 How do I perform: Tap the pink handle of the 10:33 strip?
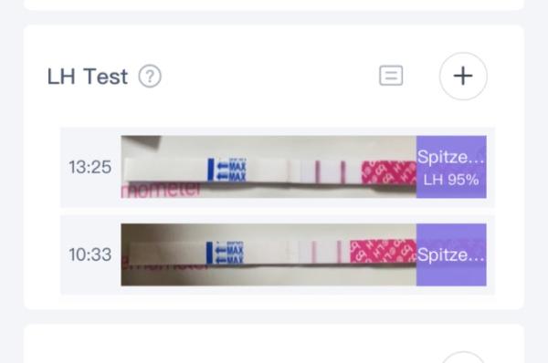tap(384, 251)
